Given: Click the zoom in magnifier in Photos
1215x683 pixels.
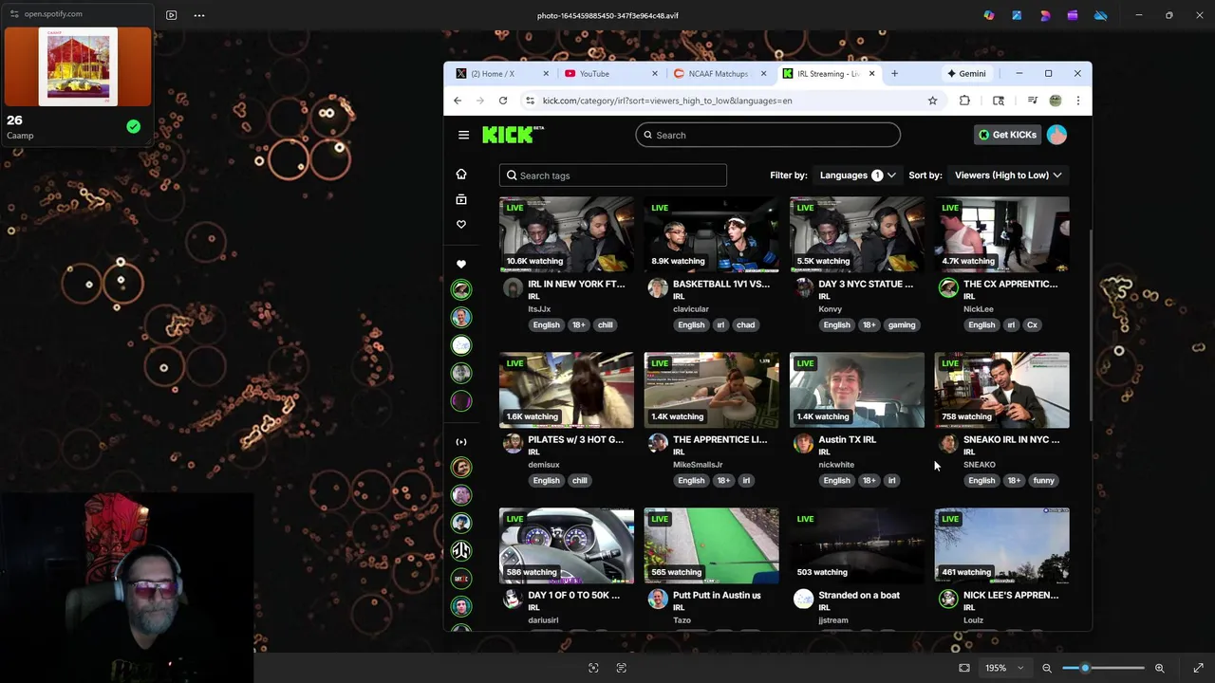Looking at the screenshot, I should [1159, 668].
